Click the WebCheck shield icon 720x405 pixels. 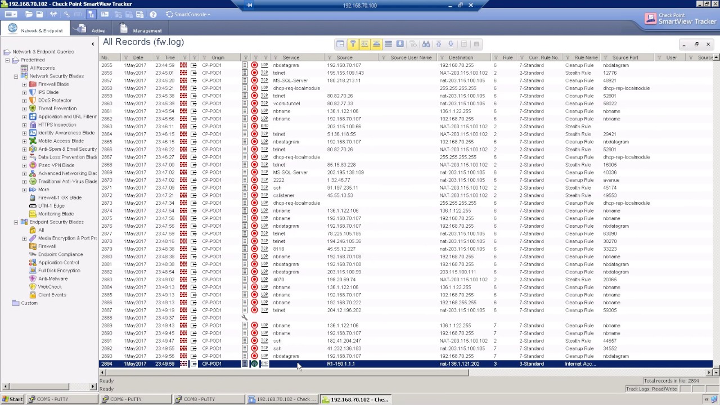(x=33, y=287)
